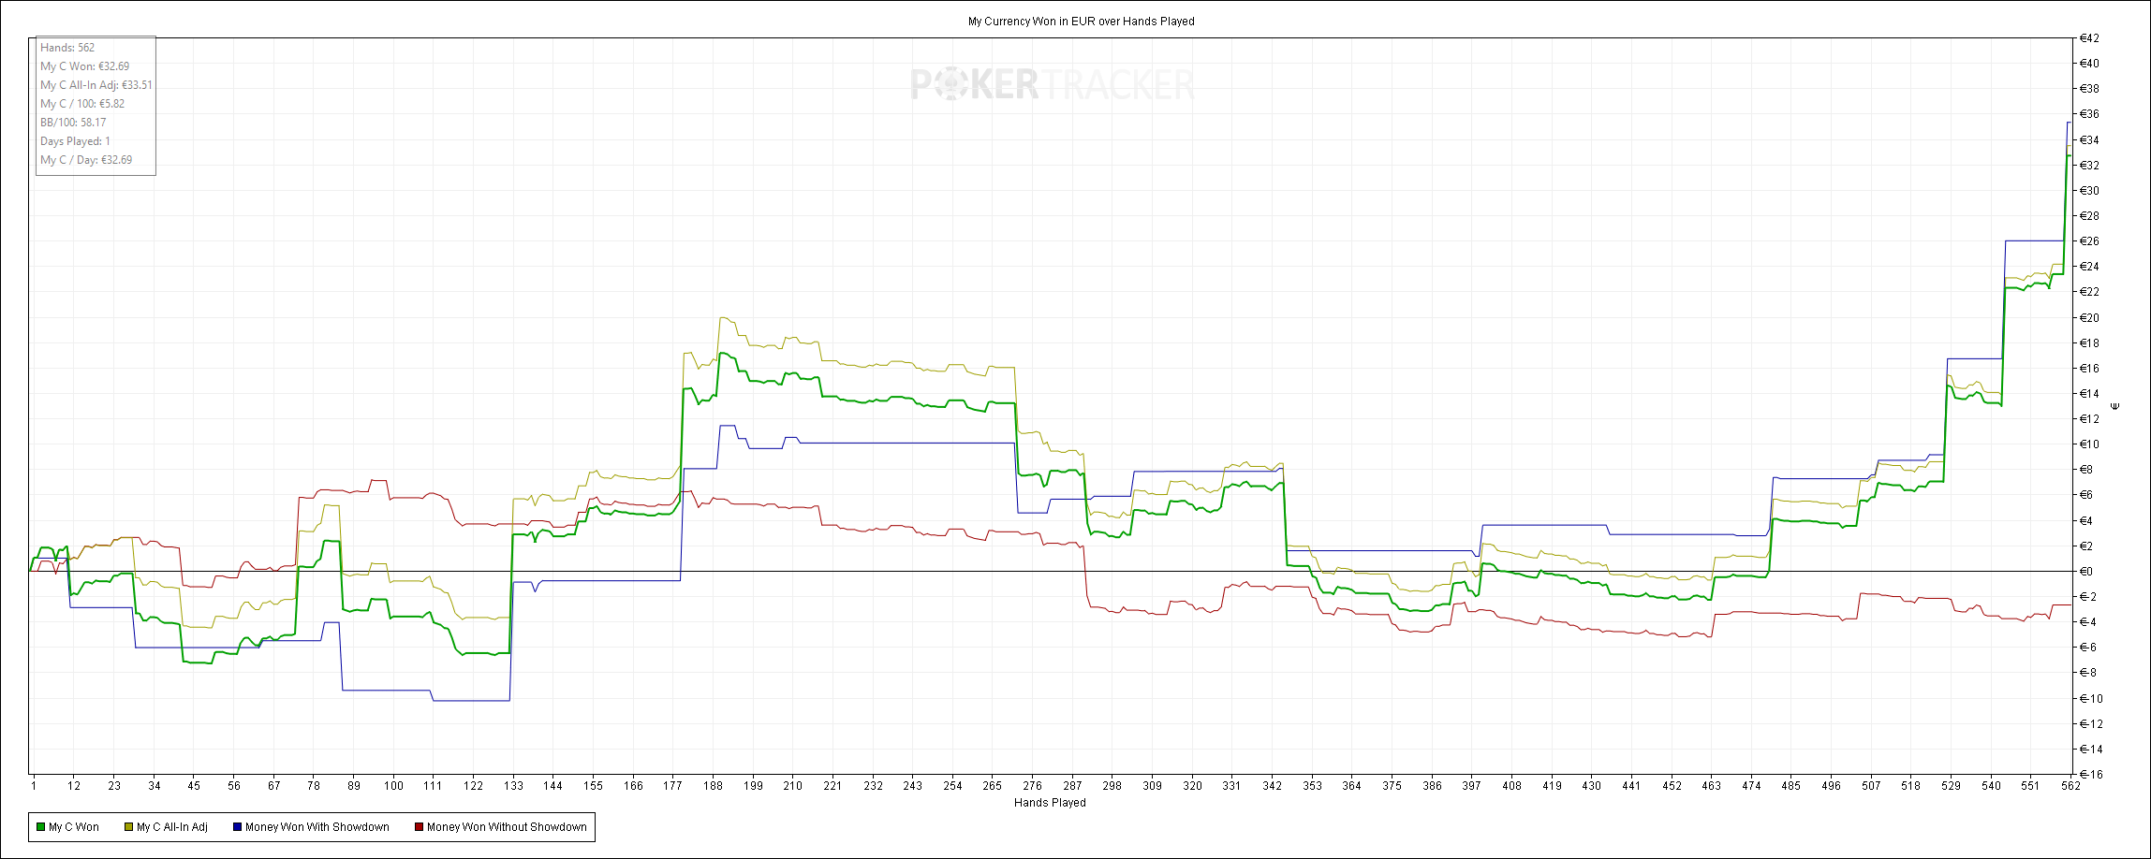Screen dimensions: 2151x859
Task: Click the "1" x-axis tick label
Action: (x=34, y=786)
